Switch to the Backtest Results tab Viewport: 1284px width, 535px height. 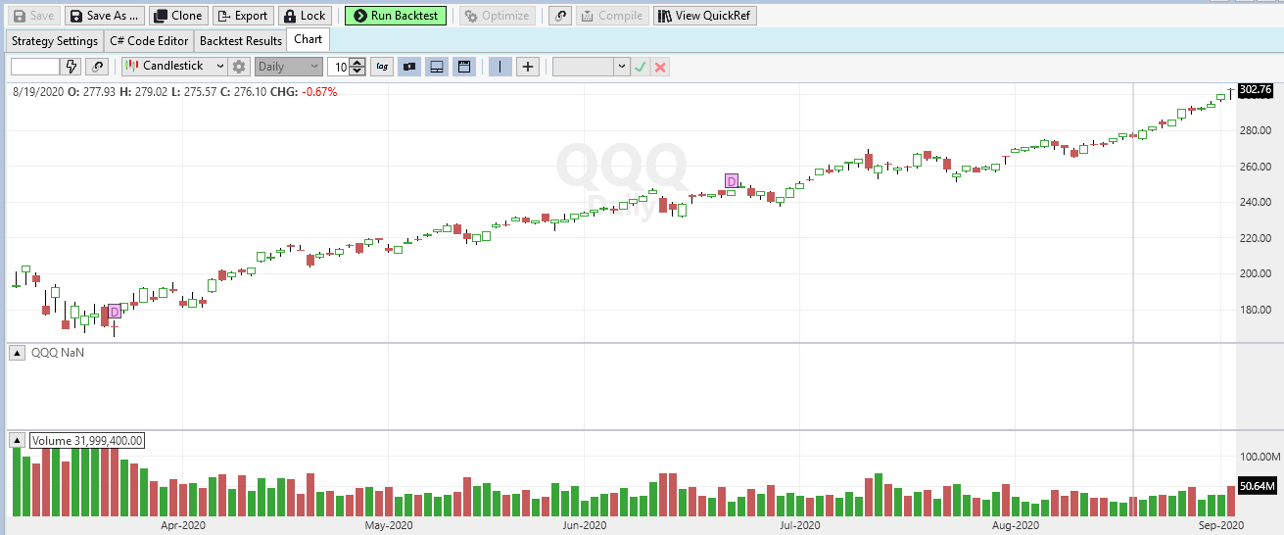pos(241,40)
